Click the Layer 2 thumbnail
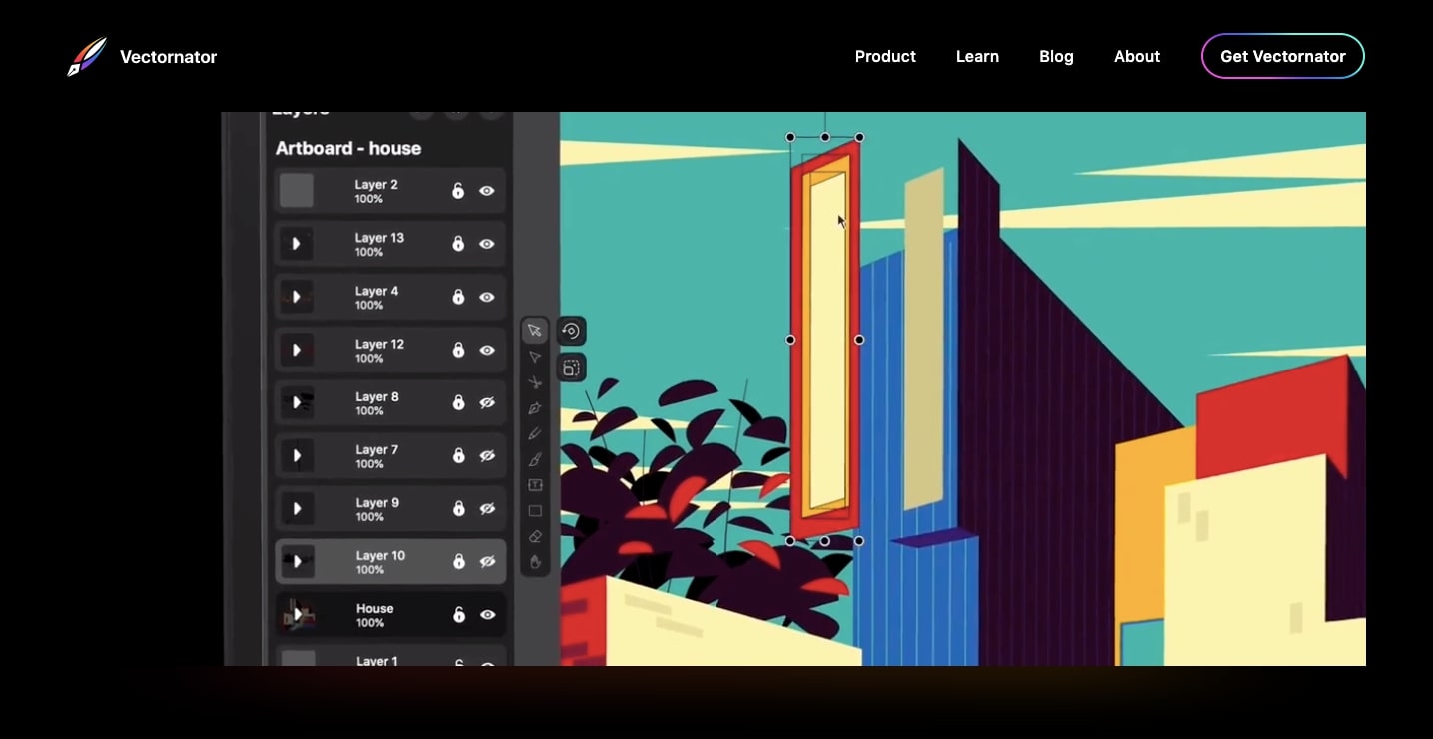 coord(297,190)
